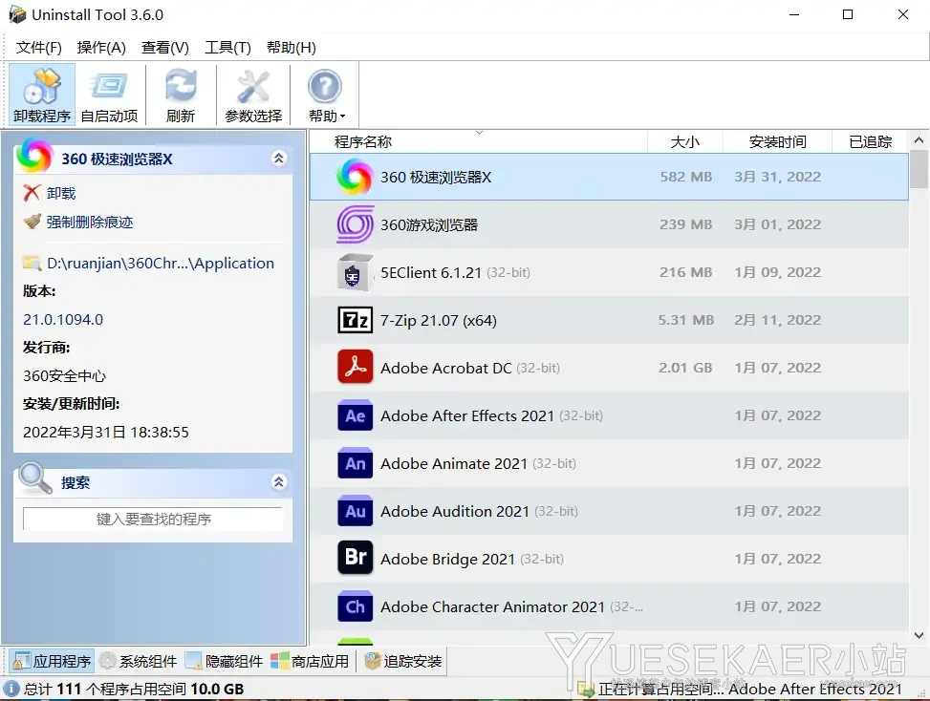Click the 3月 01, 2022 date of 360游戏浏览器

778,224
